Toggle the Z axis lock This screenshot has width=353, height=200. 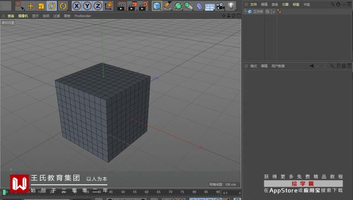point(98,6)
